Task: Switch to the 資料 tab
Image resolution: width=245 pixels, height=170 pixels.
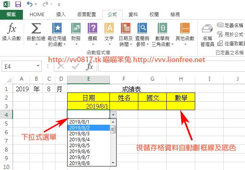Action: pos(133,15)
